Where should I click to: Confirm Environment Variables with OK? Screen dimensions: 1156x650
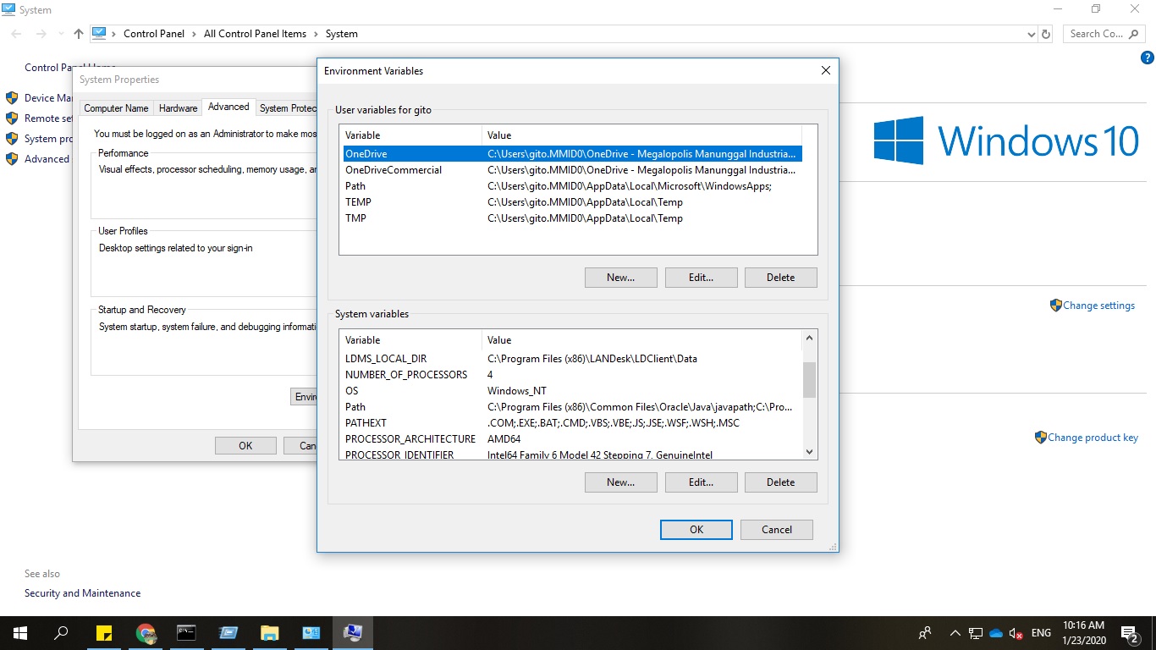click(696, 530)
